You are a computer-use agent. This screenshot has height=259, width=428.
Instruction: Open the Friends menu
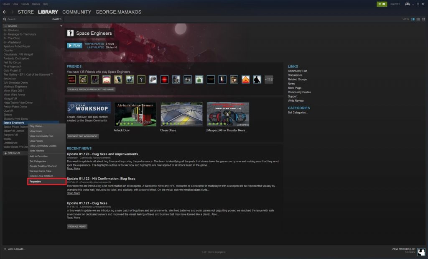tap(25, 4)
